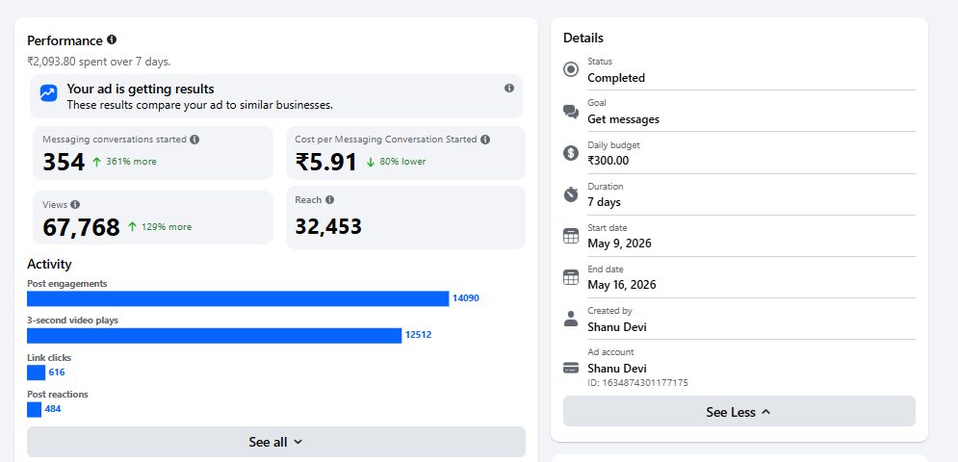Click the 484 post reactions value
The width and height of the screenshot is (958, 462).
(x=53, y=409)
